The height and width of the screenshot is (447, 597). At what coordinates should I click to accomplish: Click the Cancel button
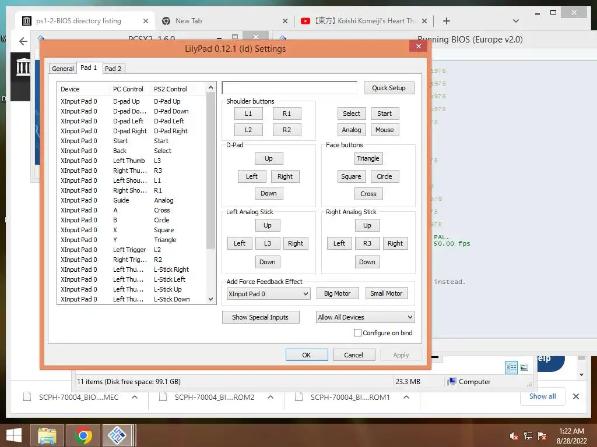pyautogui.click(x=354, y=354)
